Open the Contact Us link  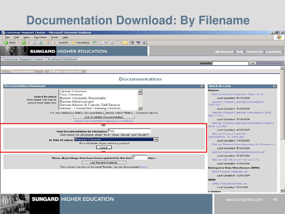[x=254, y=52]
